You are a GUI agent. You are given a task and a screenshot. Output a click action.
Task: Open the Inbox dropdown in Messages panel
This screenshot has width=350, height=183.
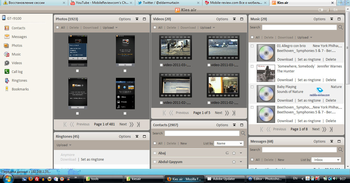(x=326, y=160)
